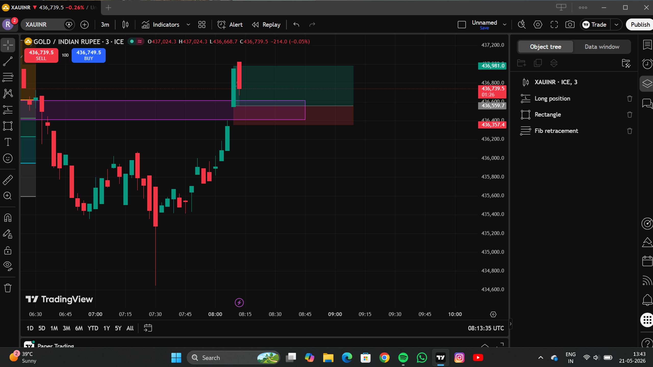The width and height of the screenshot is (653, 367).
Task: Open the long position forecasting tools
Action: pos(8,110)
